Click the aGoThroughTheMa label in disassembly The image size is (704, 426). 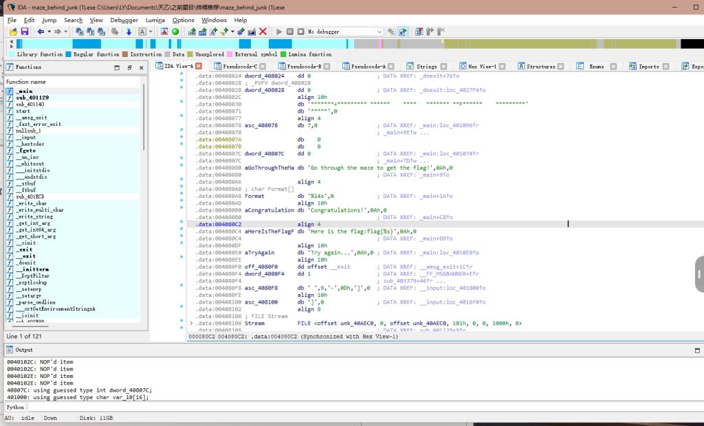pos(269,168)
